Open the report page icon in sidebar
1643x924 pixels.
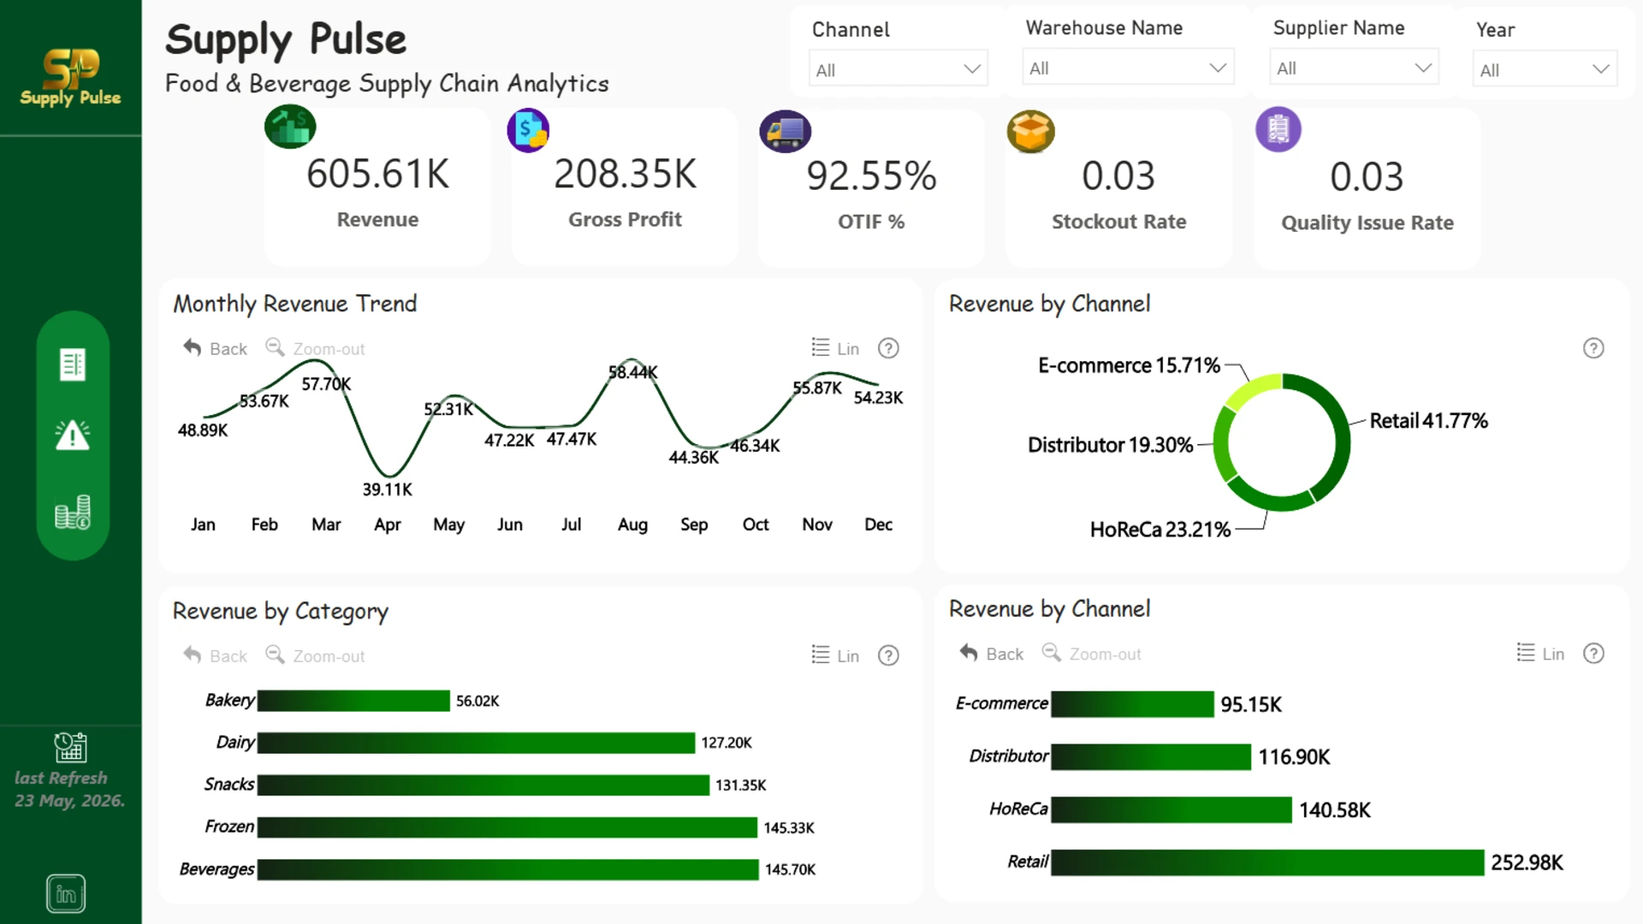[x=73, y=364]
